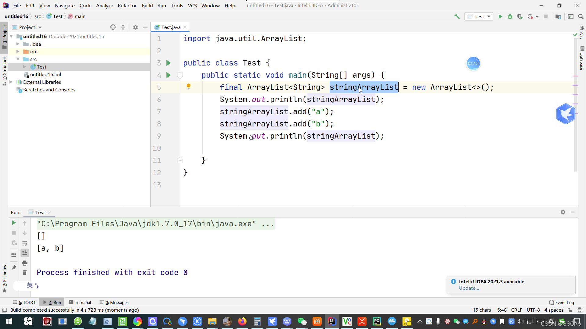Open WeChat from the taskbar

tap(302, 321)
